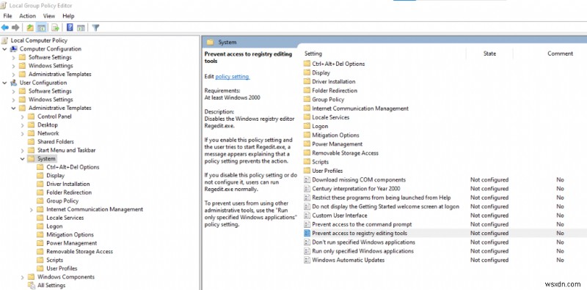Open Mitigation Options folder in the settings list
587x290 pixels.
(335, 135)
